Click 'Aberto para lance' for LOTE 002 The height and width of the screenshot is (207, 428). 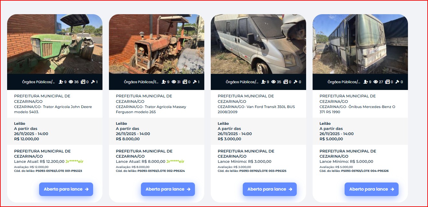click(x=168, y=189)
